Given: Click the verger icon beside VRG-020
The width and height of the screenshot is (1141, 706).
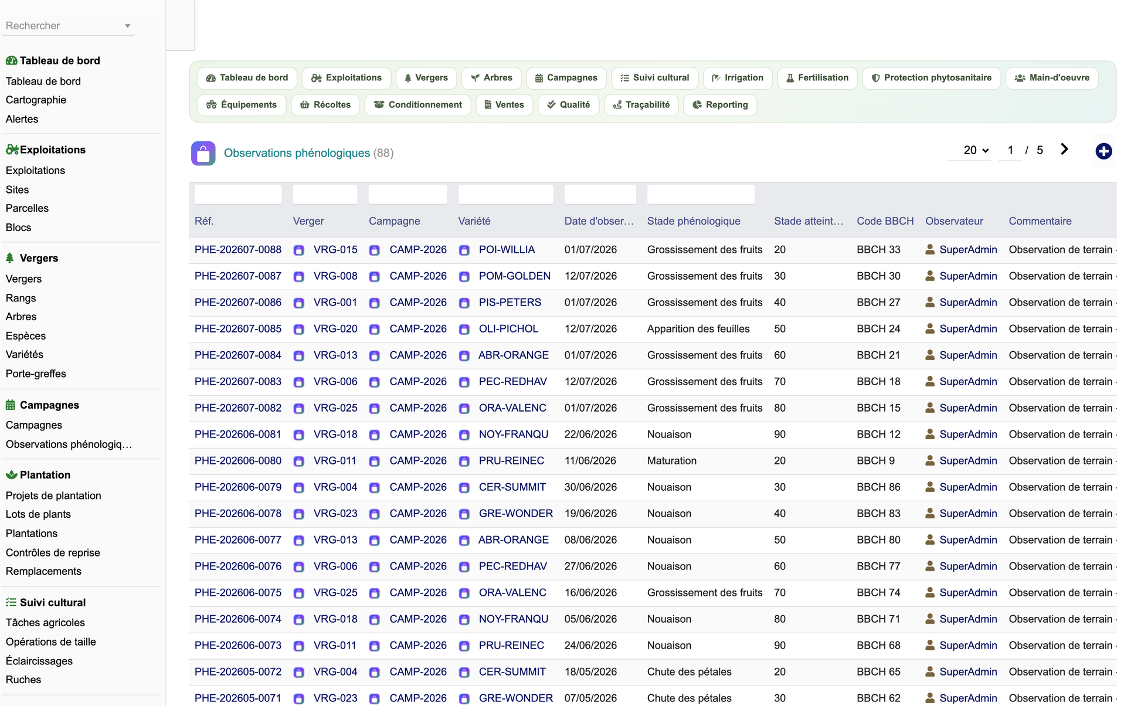Looking at the screenshot, I should pyautogui.click(x=299, y=330).
